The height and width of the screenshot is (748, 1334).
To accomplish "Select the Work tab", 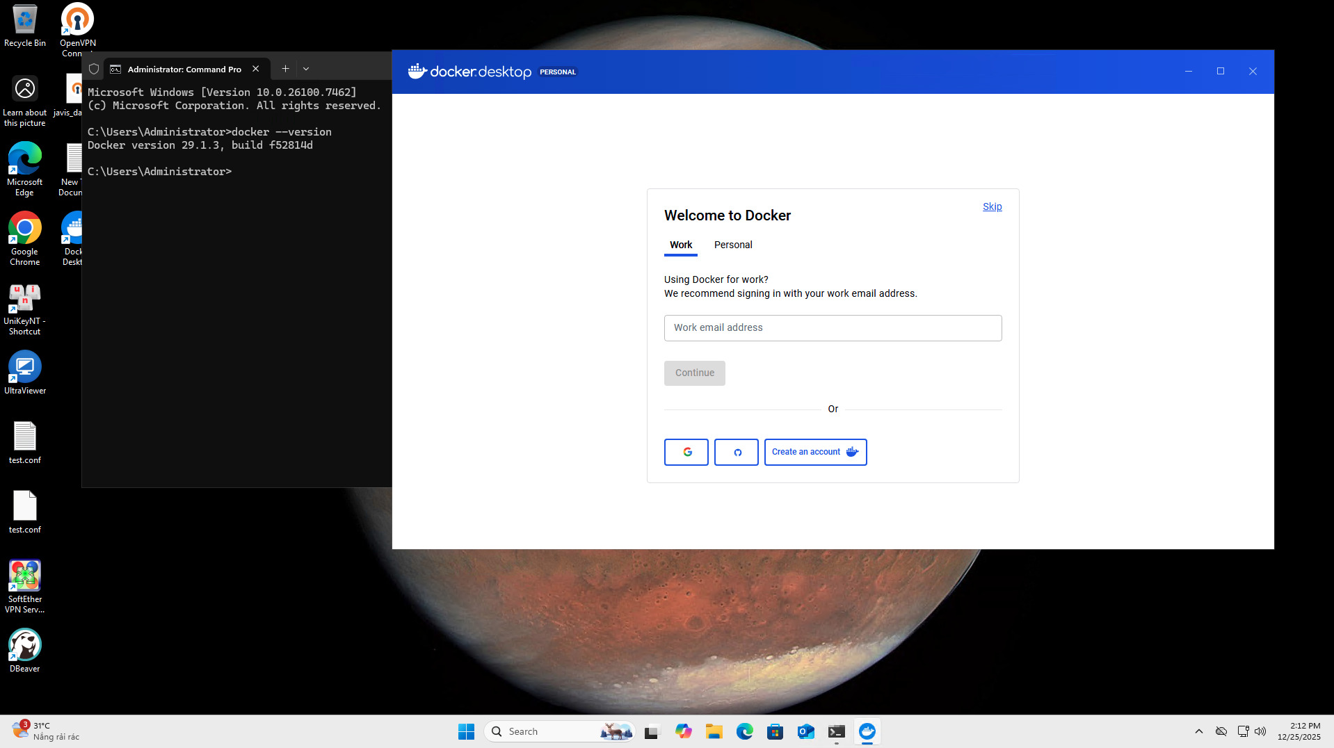I will tap(680, 245).
